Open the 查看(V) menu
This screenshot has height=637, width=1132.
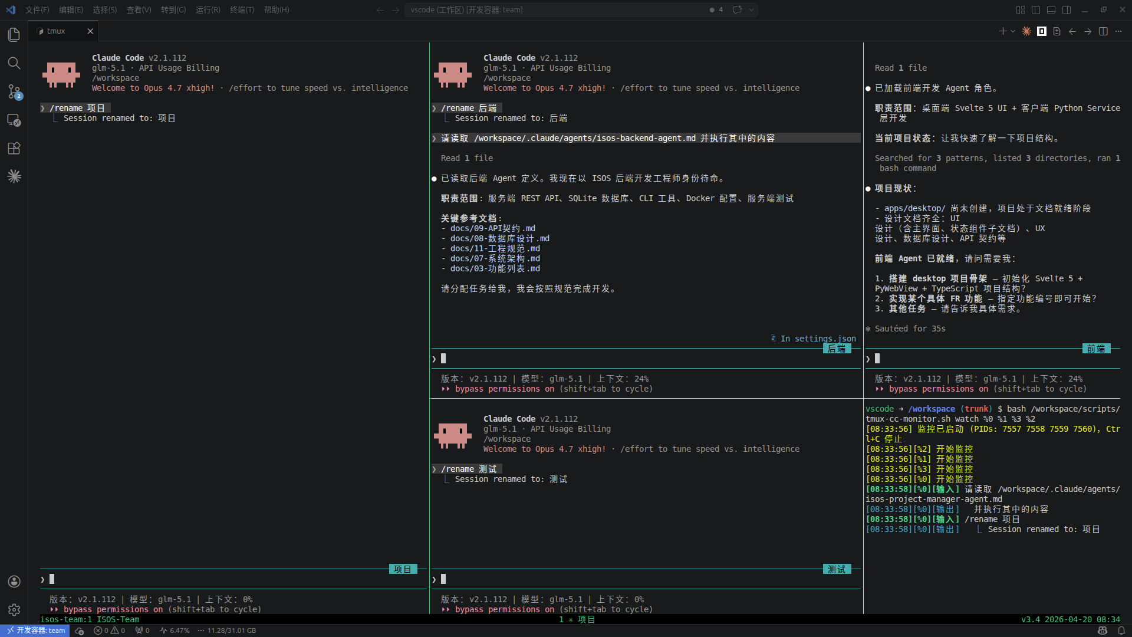click(139, 10)
